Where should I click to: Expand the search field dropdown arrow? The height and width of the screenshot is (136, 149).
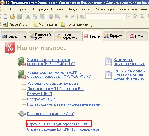pyautogui.click(x=129, y=16)
